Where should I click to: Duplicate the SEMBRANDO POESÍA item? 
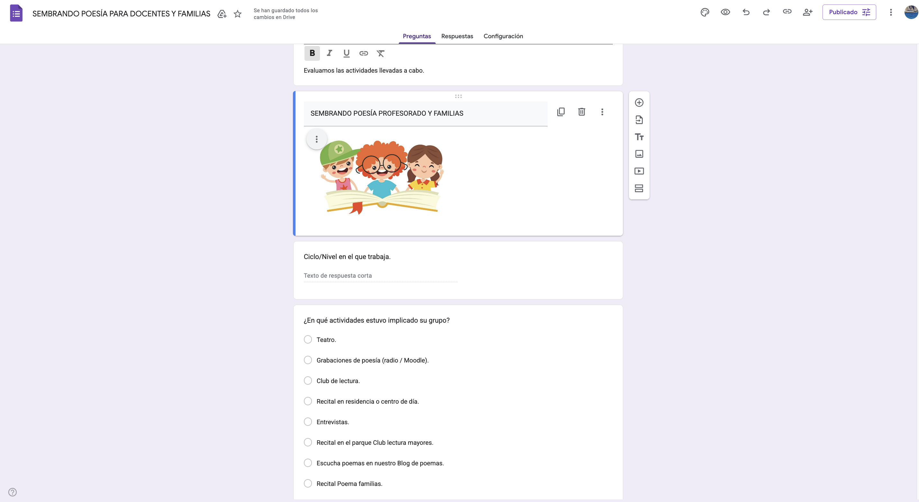click(x=561, y=112)
